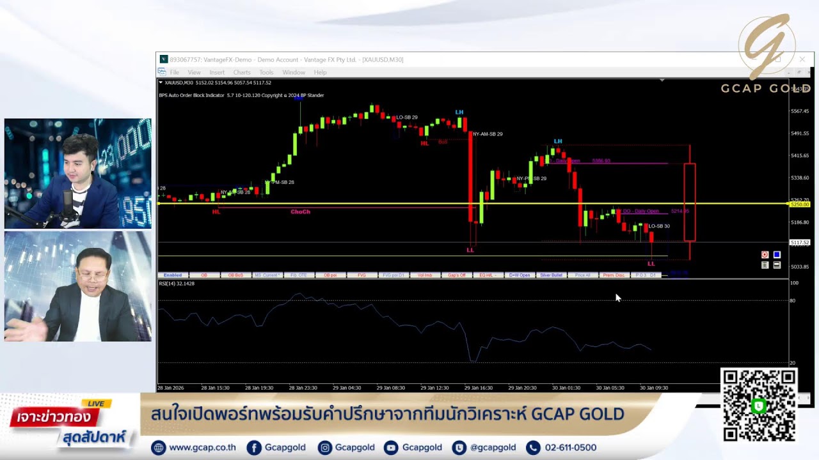Click the phone icon beside 02-611-0500
The image size is (819, 460).
[x=533, y=448]
